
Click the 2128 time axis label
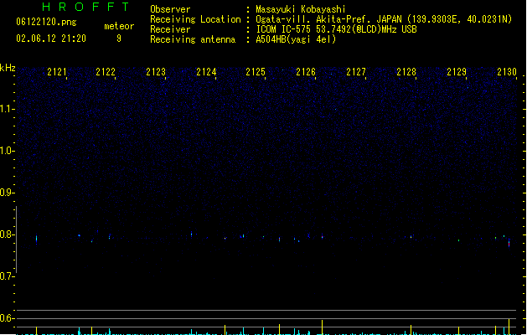tap(406, 72)
